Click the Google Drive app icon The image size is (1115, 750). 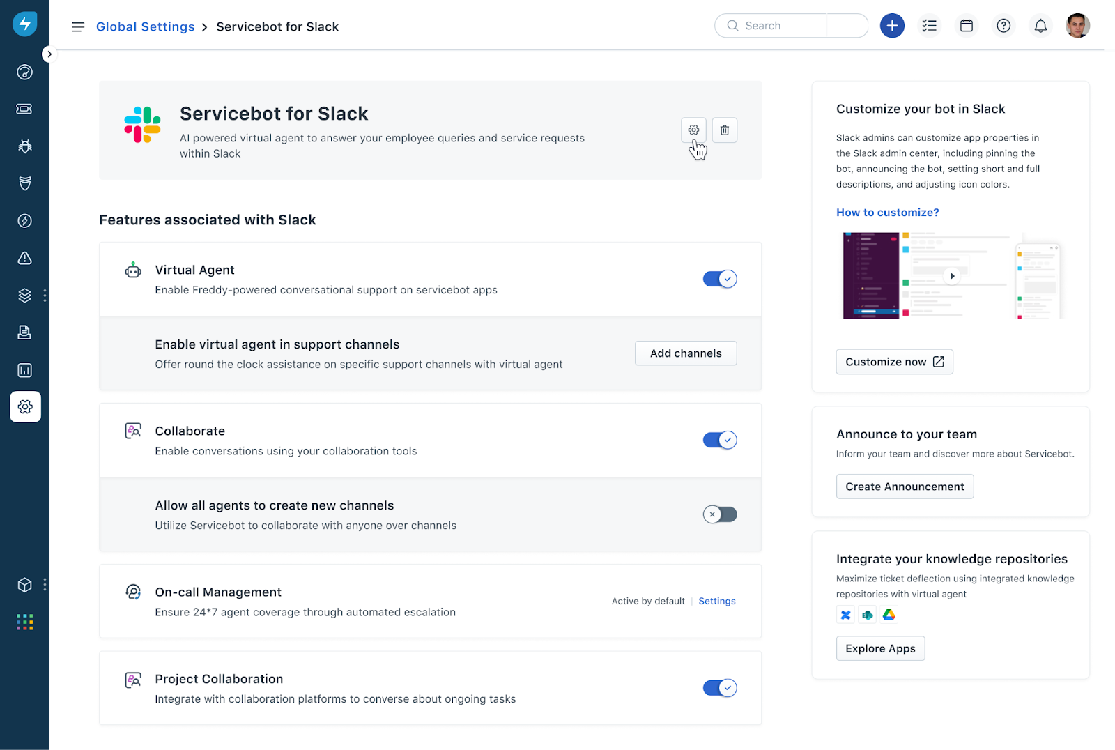(x=889, y=615)
